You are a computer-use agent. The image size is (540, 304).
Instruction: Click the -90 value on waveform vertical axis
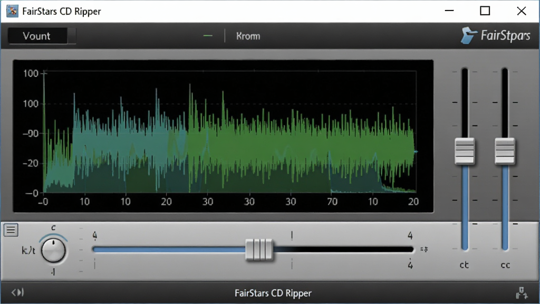click(30, 134)
